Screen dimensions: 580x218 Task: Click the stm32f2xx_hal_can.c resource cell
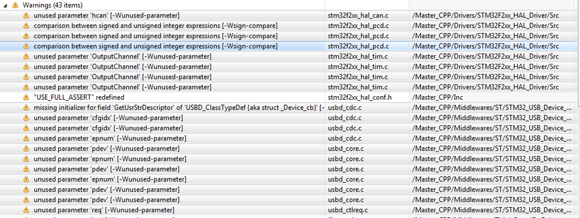tap(367, 16)
